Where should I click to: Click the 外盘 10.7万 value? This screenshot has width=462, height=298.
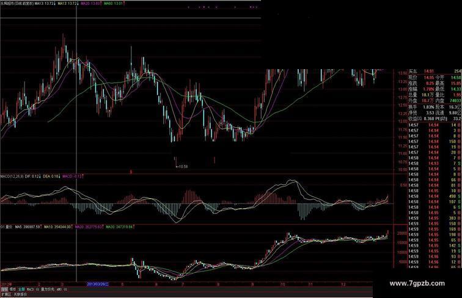point(429,100)
